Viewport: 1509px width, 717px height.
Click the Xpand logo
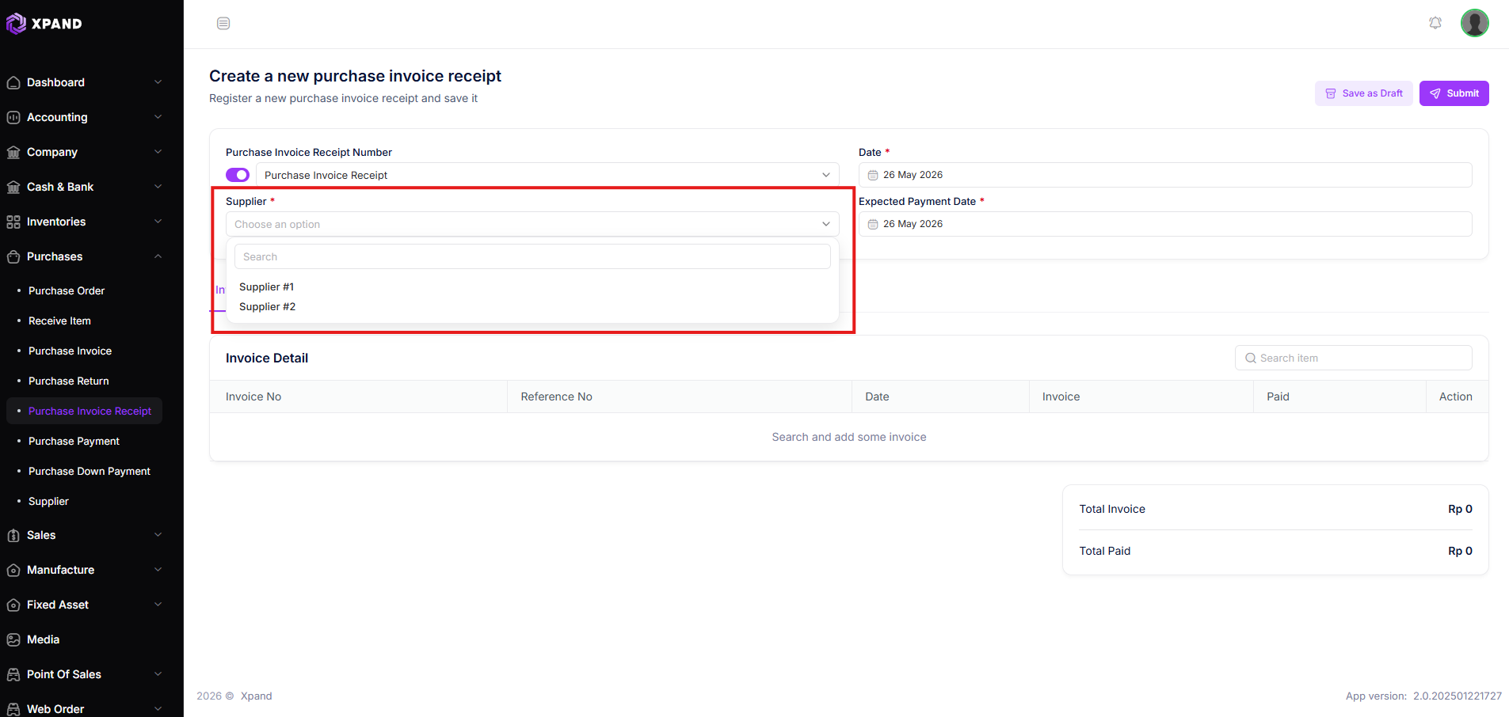[44, 24]
